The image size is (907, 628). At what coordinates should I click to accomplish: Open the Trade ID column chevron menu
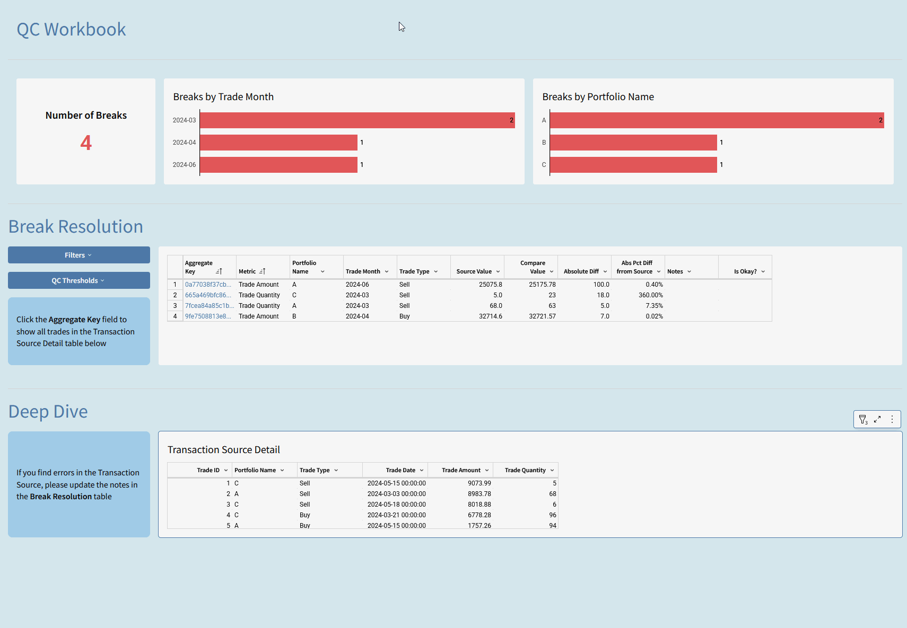tap(226, 471)
